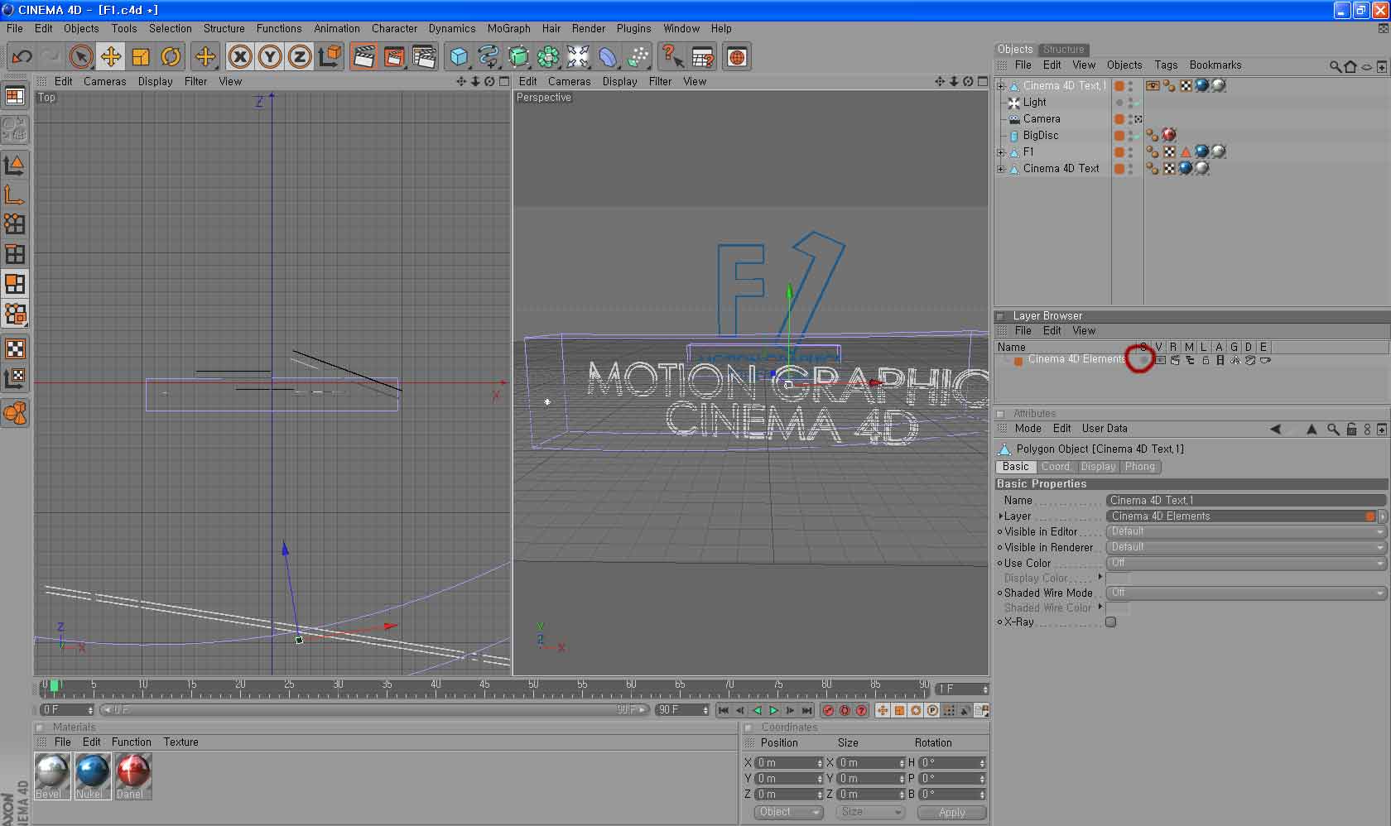
Task: Select the Bevel material swatch
Action: (52, 776)
